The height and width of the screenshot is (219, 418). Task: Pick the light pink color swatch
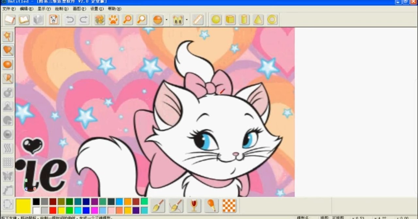tap(111, 211)
